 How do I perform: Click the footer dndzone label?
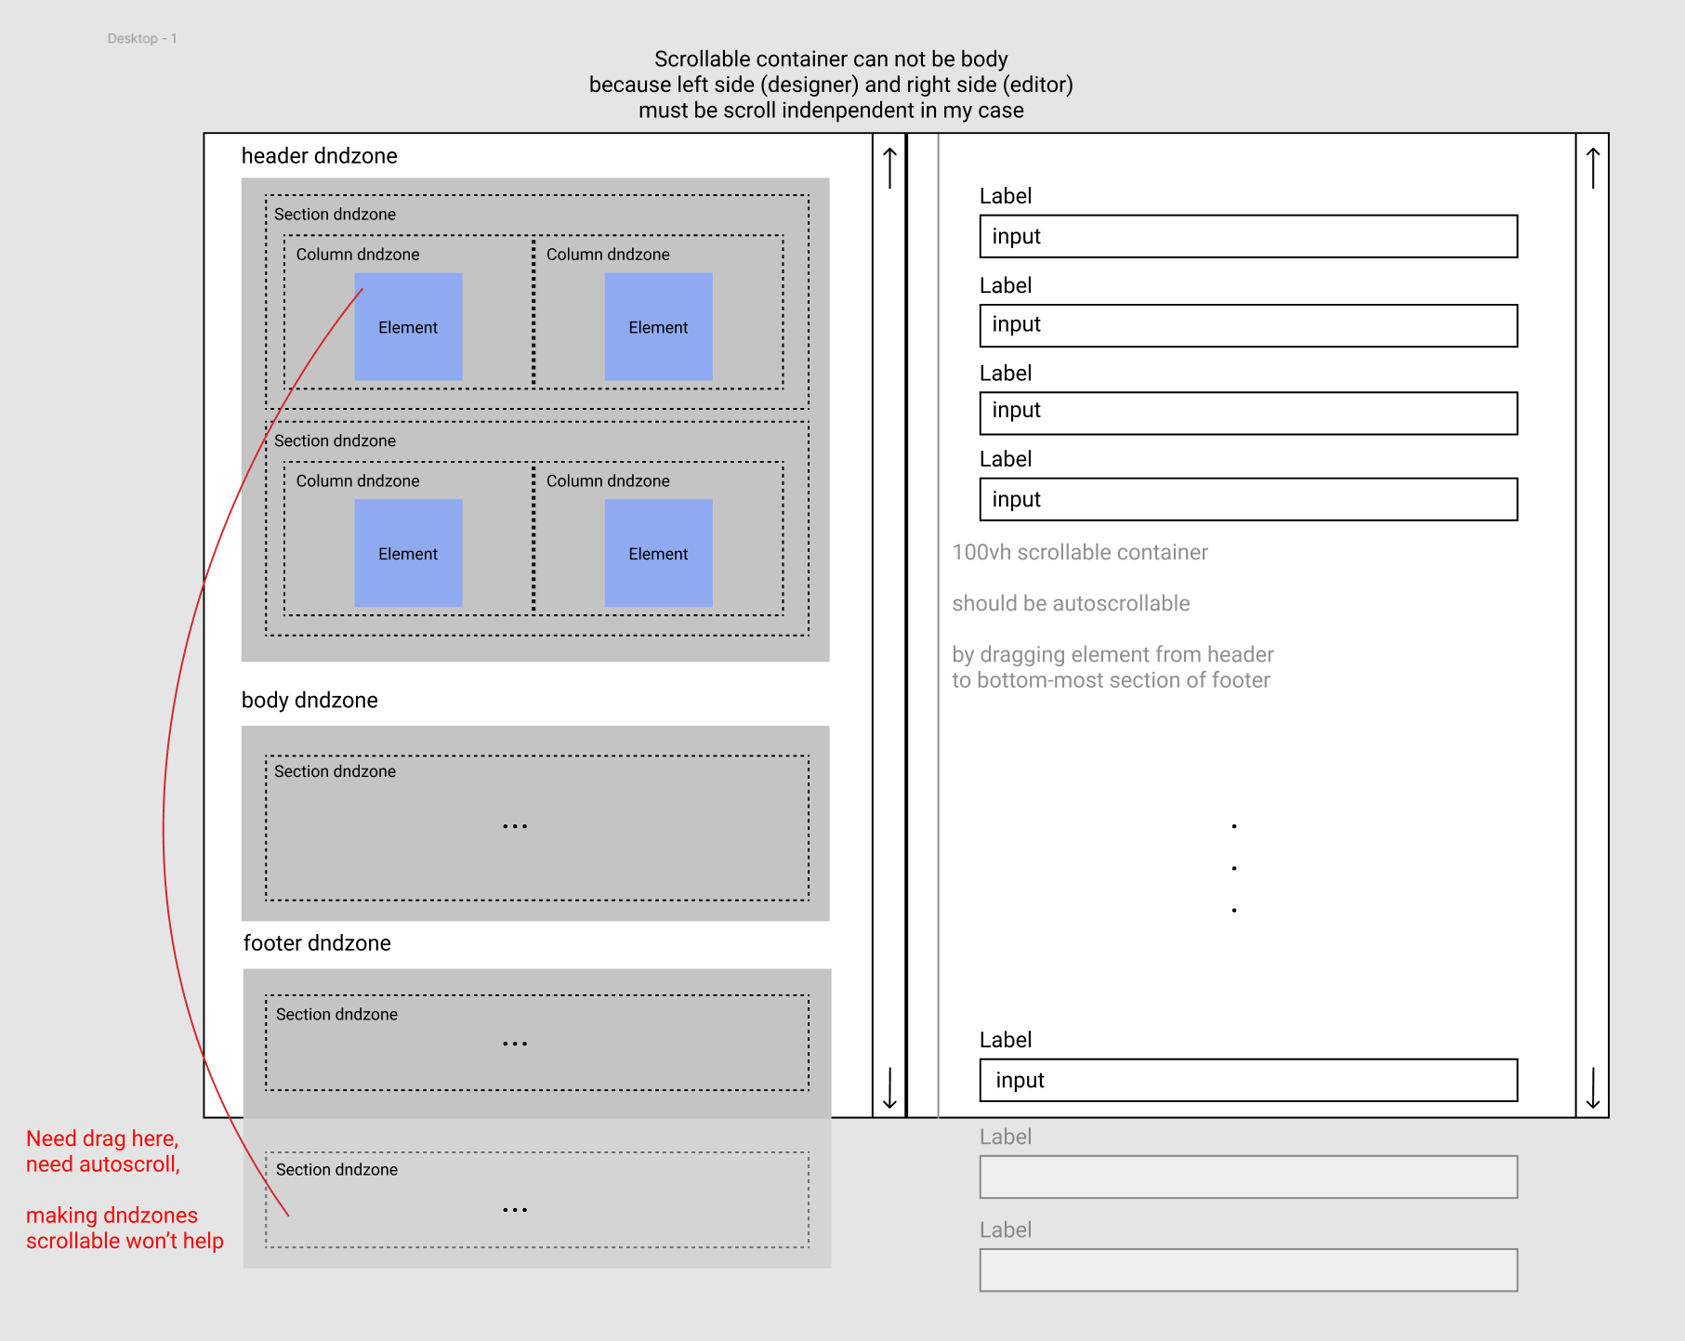point(316,943)
